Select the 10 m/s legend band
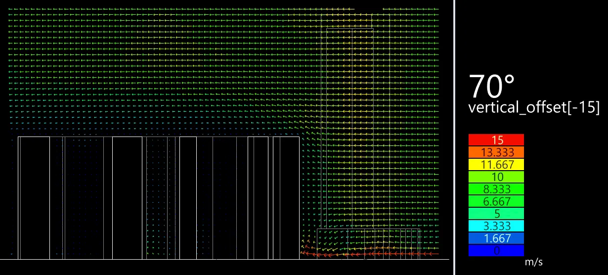This screenshot has width=608, height=275. [x=496, y=177]
